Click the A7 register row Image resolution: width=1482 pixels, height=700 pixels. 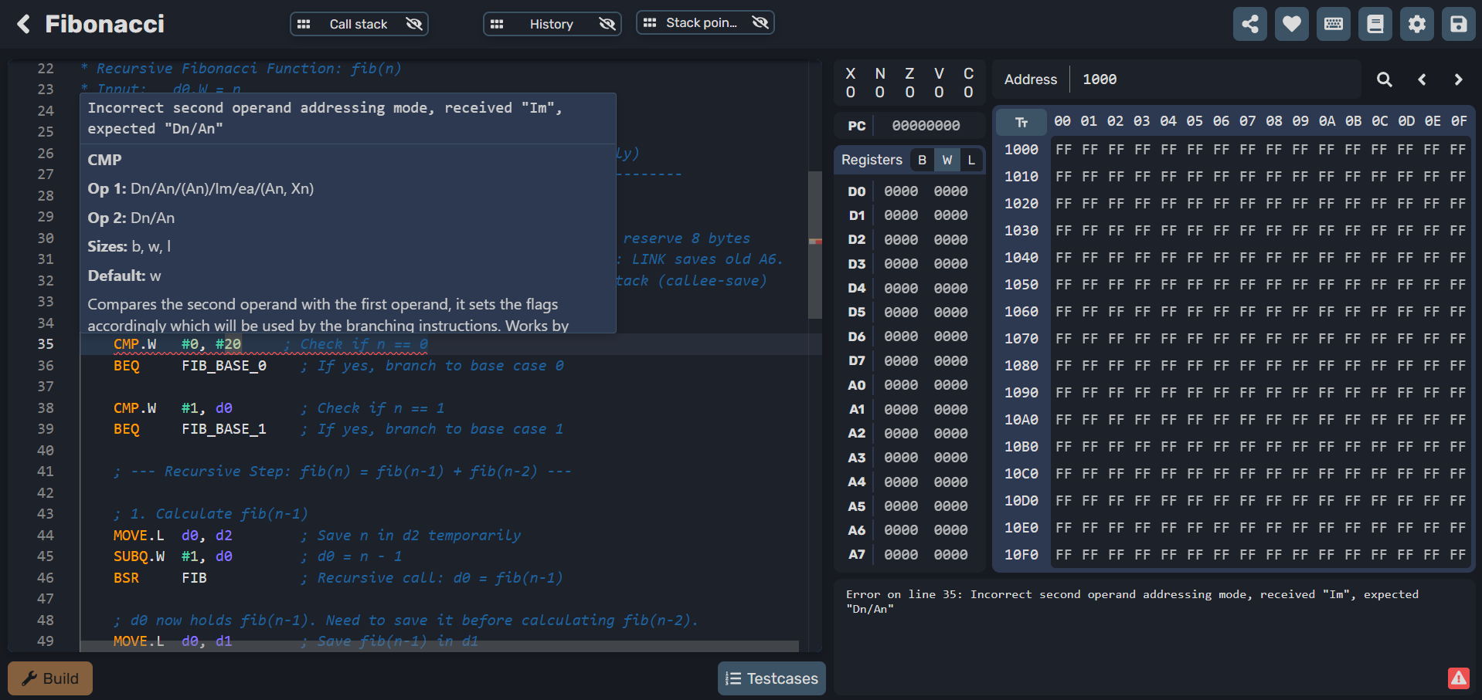point(909,555)
